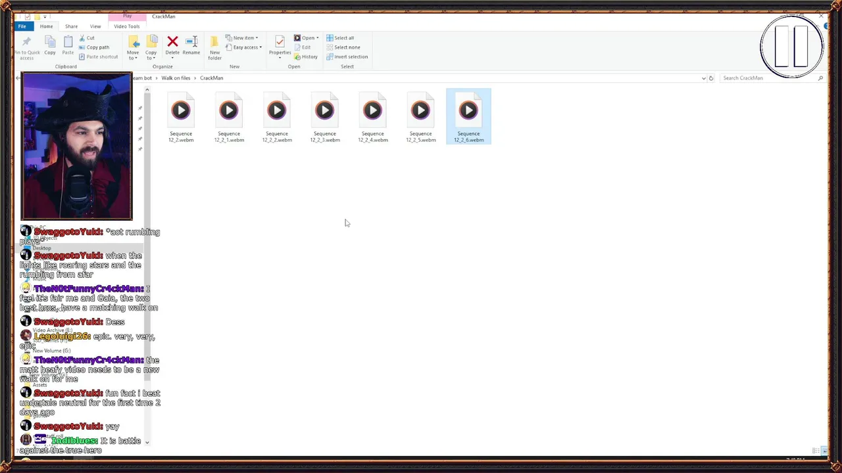This screenshot has height=473, width=842.
Task: Click Paste shortcut in Clipboard group
Action: (x=98, y=56)
